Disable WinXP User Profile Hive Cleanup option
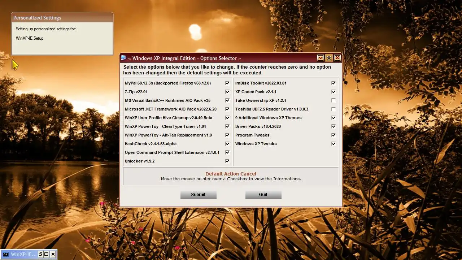The image size is (462, 260). [x=227, y=118]
